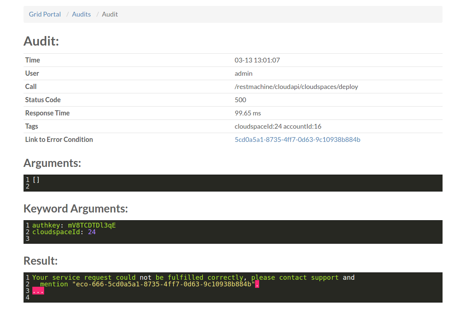Go to the Audits breadcrumb link
The height and width of the screenshot is (311, 451).
tap(81, 14)
